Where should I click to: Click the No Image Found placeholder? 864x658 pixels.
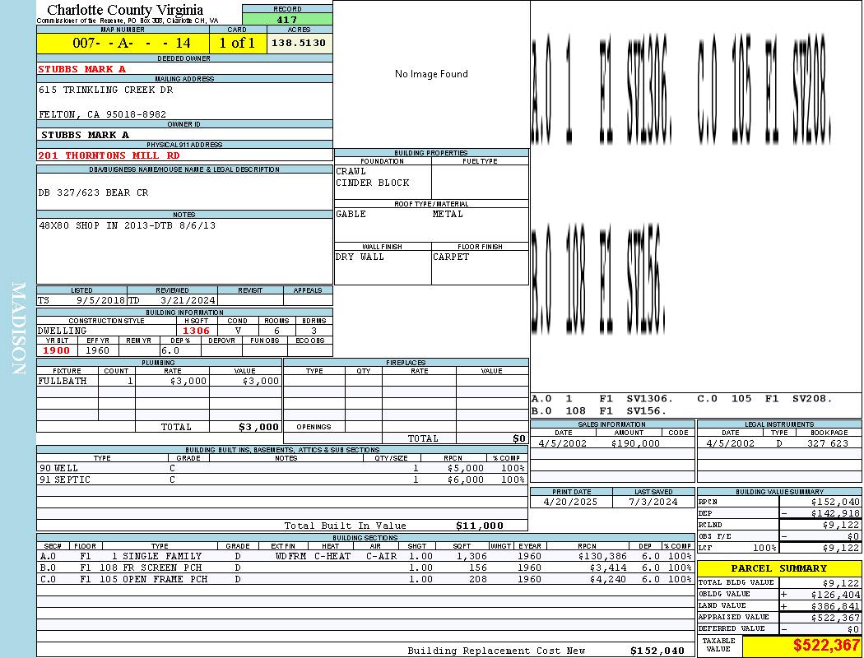tap(431, 74)
